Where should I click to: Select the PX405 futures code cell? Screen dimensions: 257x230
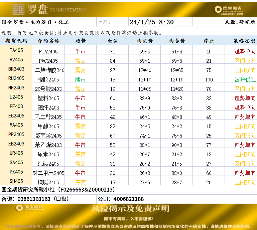click(16, 172)
